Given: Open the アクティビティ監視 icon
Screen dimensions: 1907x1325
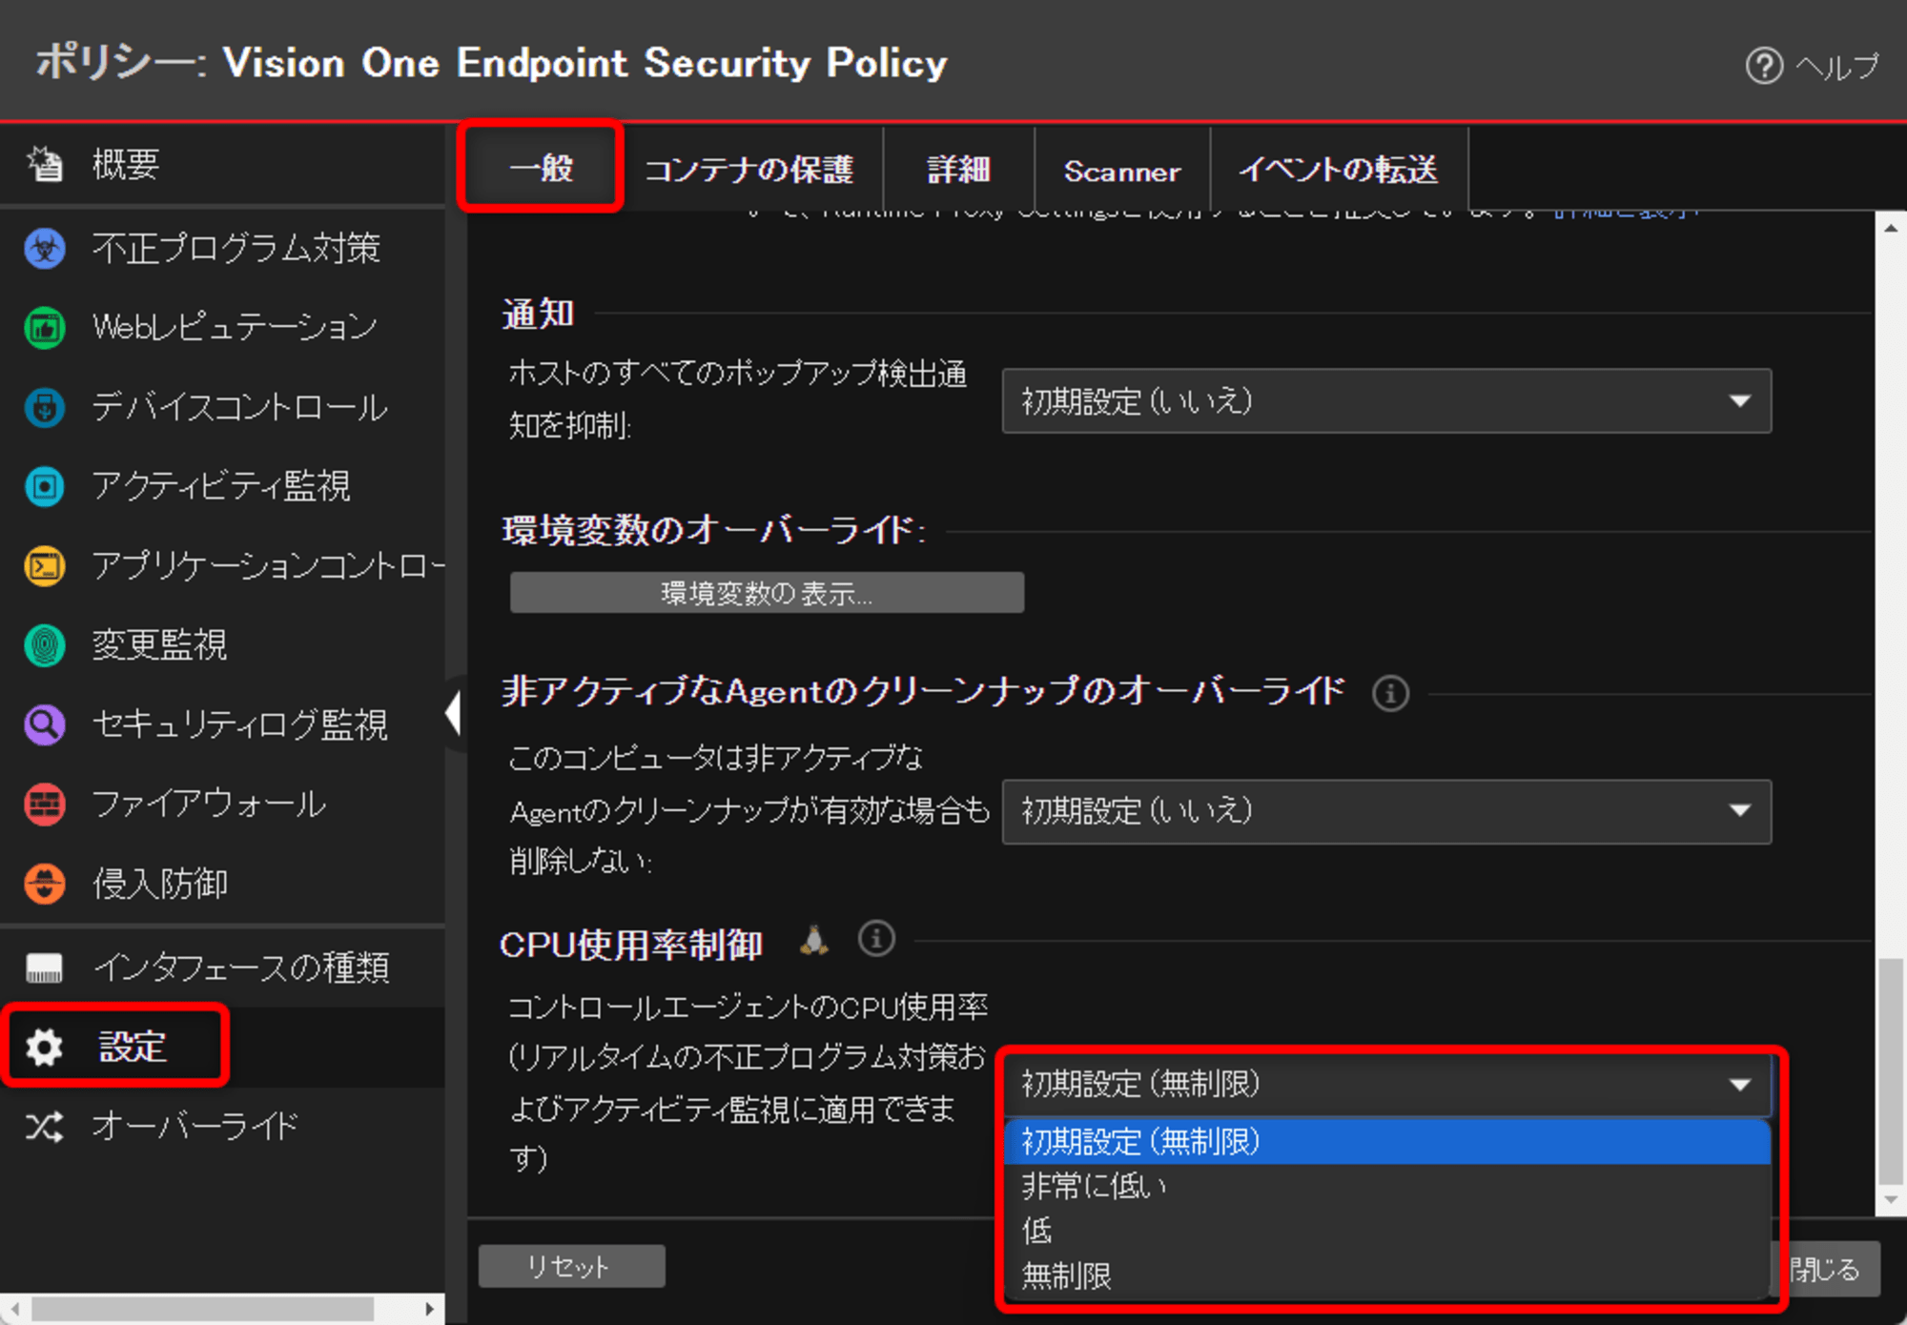Looking at the screenshot, I should 45,487.
